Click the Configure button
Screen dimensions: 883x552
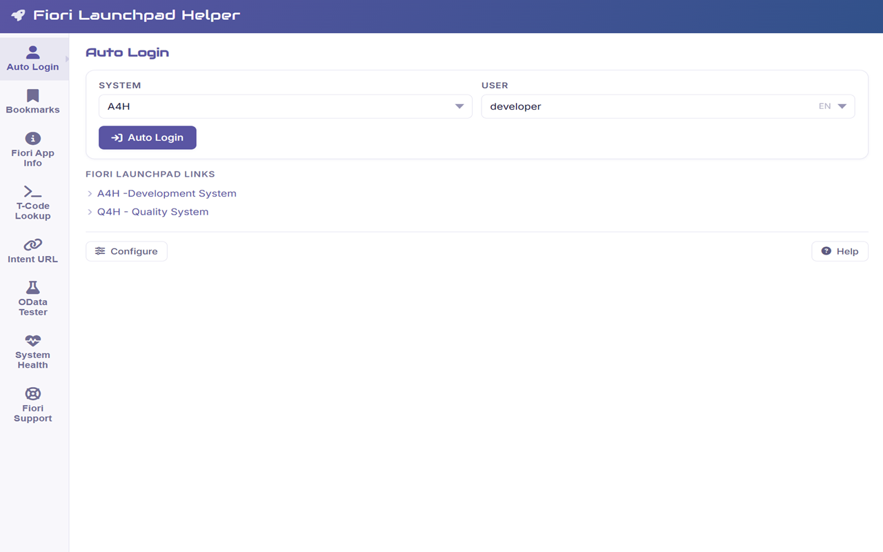[126, 251]
